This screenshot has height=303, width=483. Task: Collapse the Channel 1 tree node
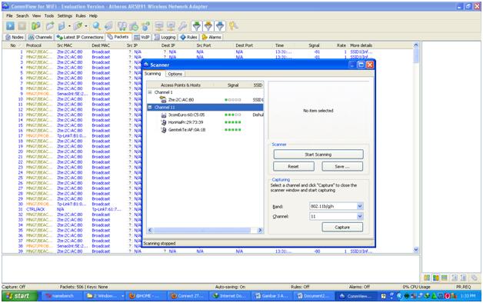tap(150, 92)
